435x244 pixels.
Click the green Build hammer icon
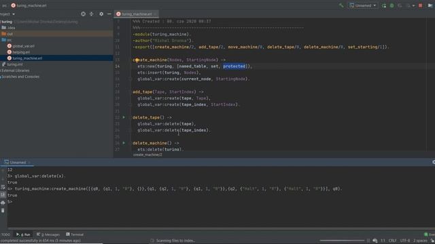click(x=341, y=5)
